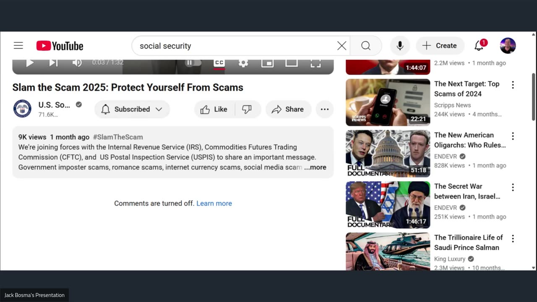The height and width of the screenshot is (302, 537).
Task: Open the Learn more comments link
Action: pos(214,203)
